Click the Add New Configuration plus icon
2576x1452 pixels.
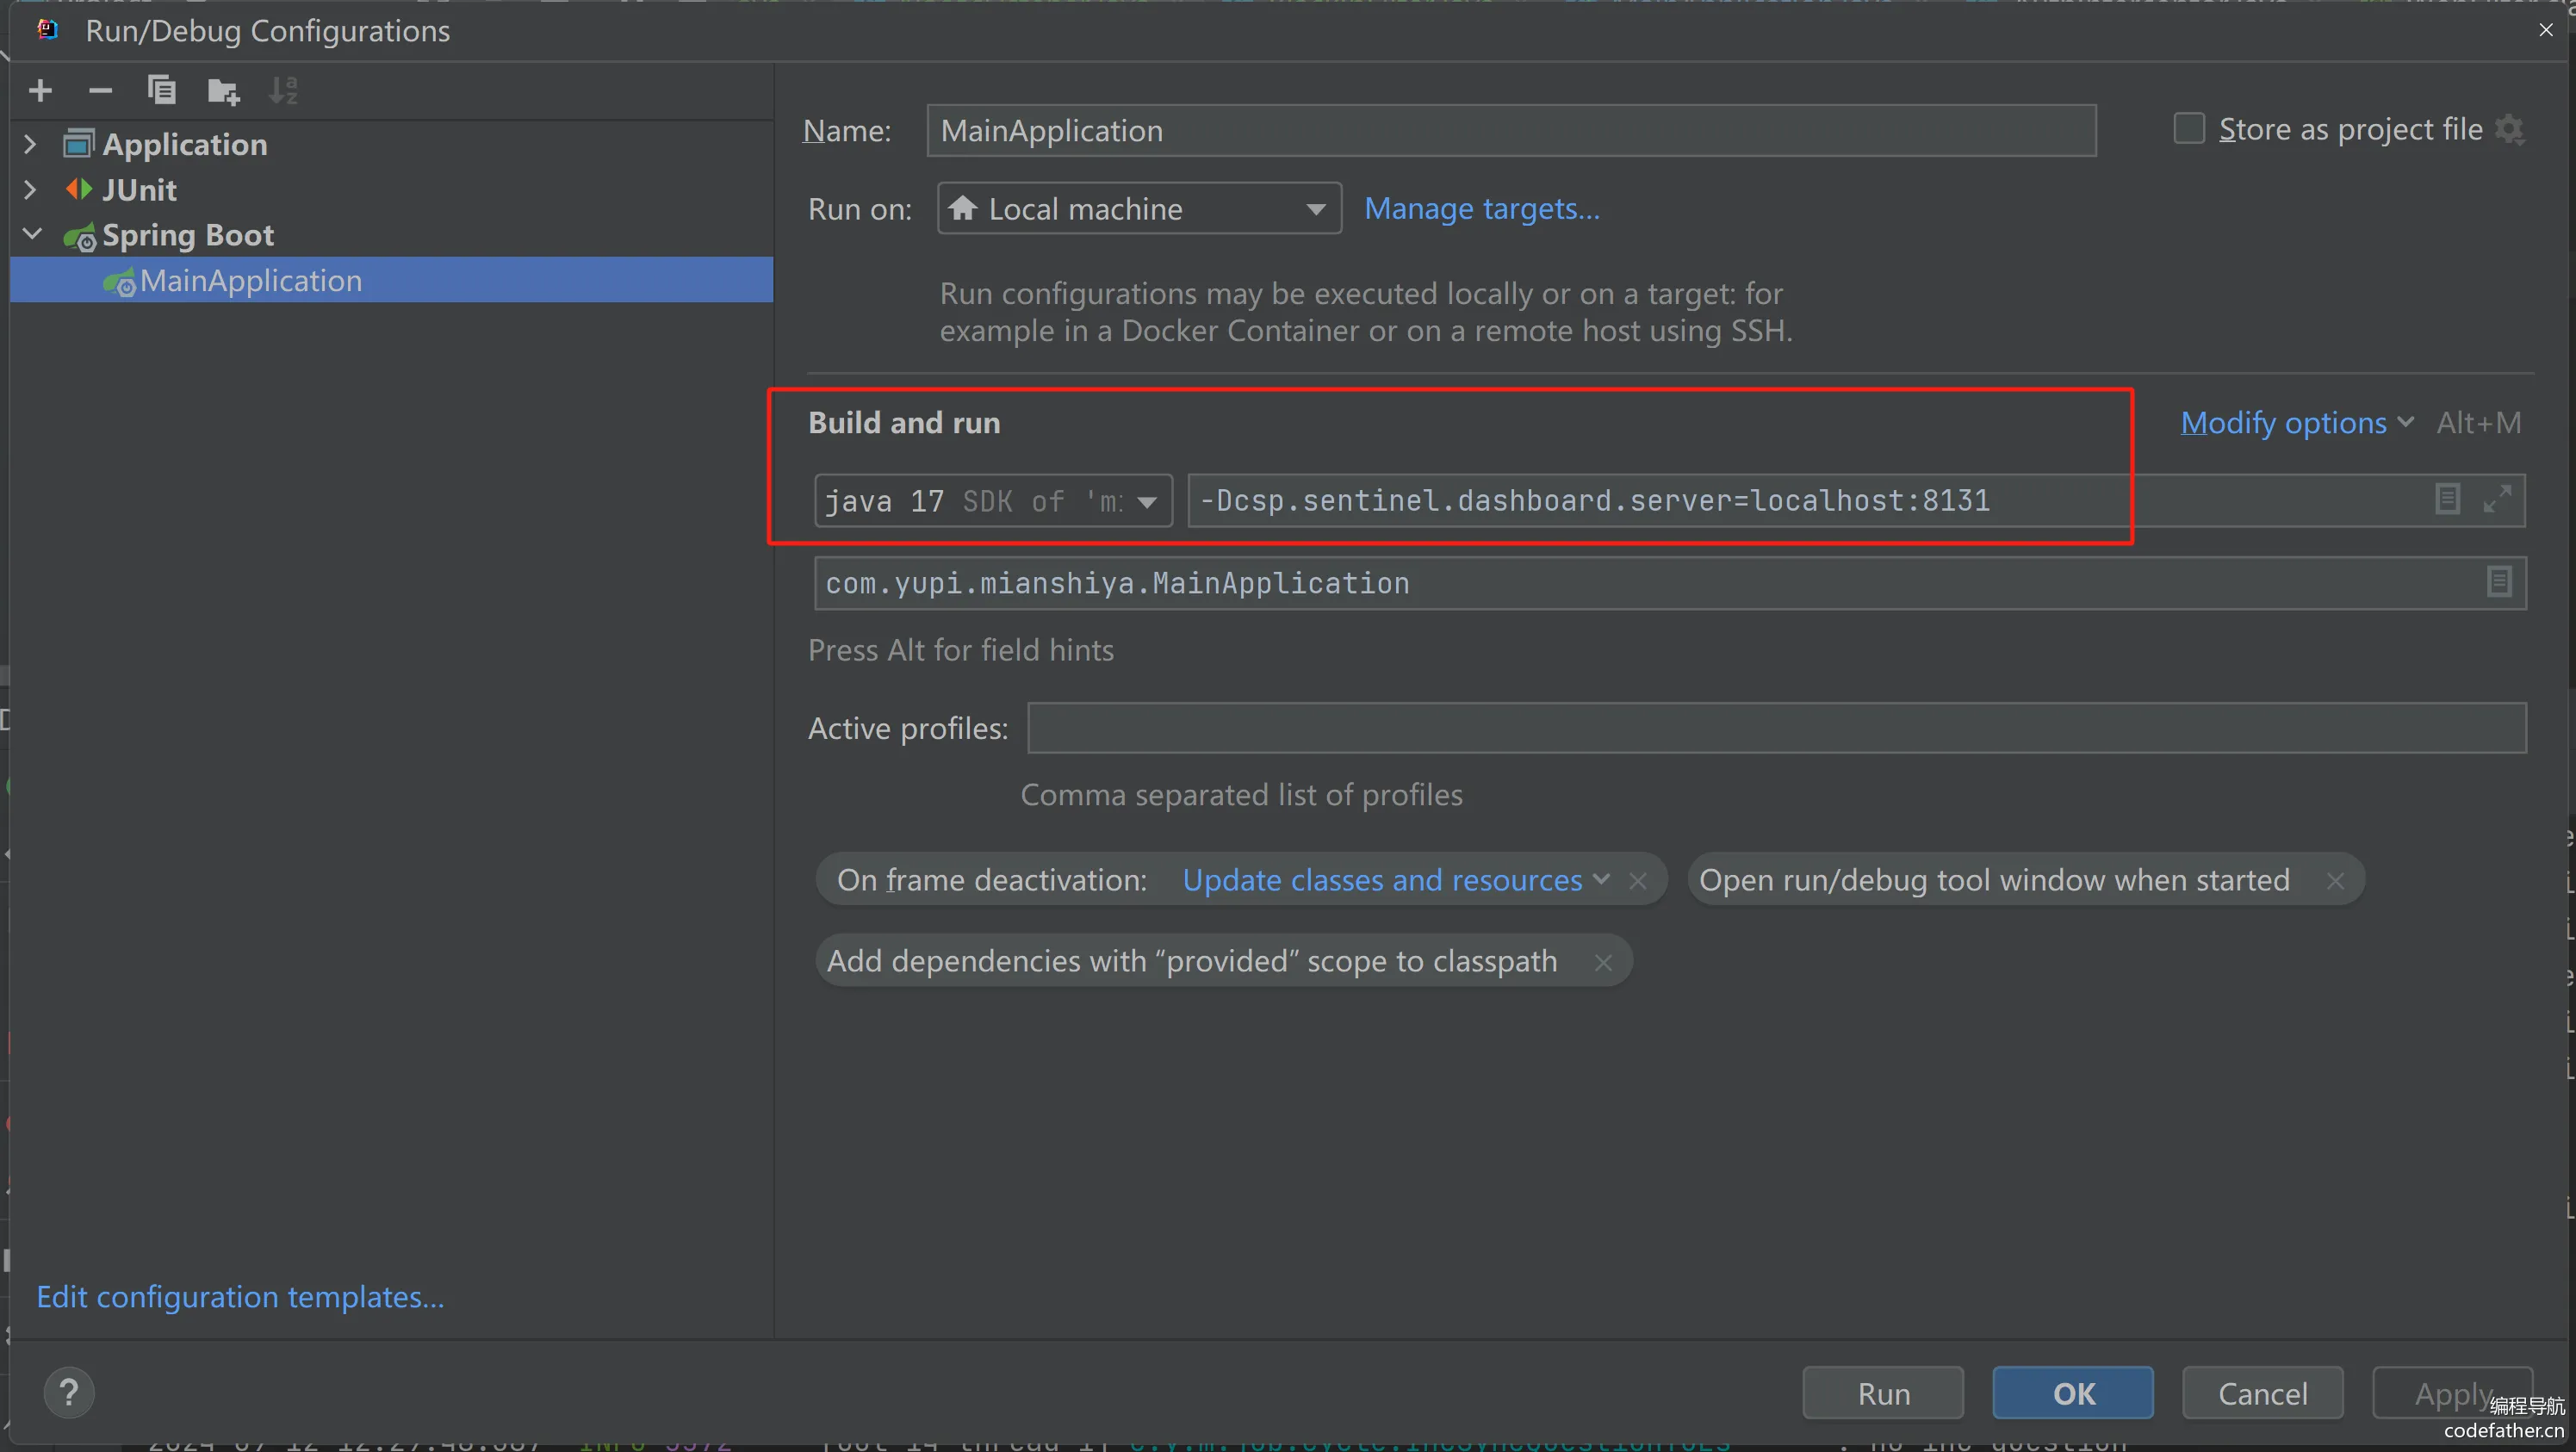41,91
